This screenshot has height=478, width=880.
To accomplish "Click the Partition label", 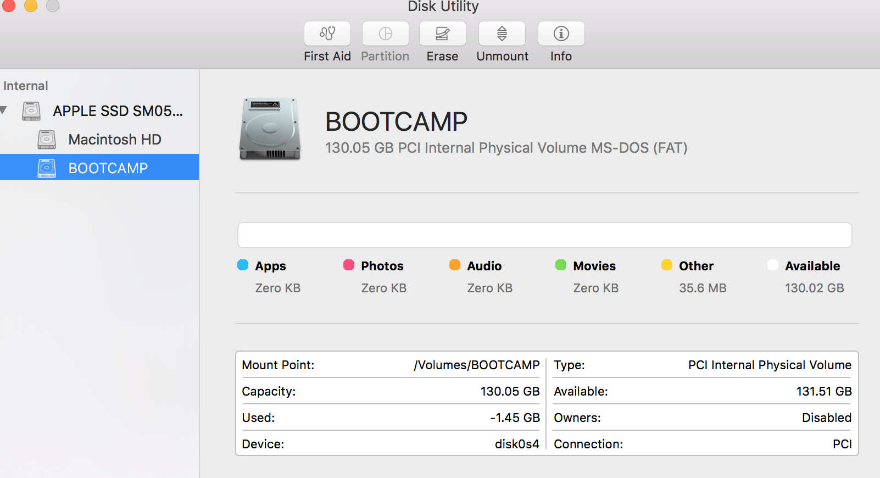I will coord(385,56).
